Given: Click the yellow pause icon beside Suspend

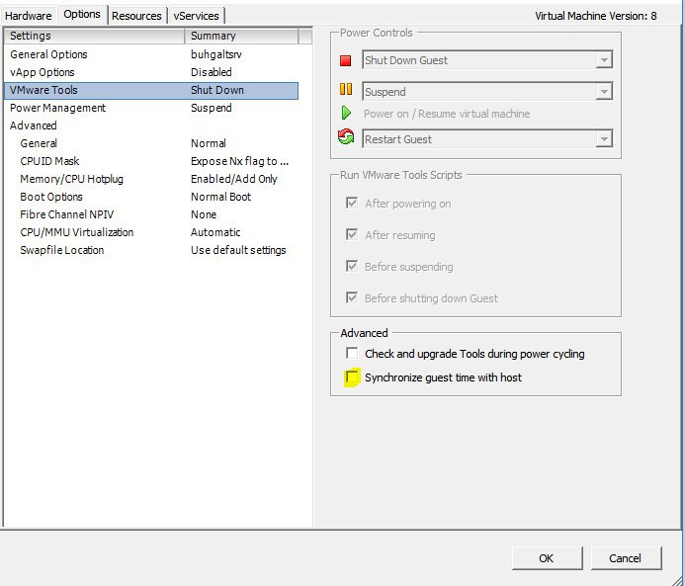Looking at the screenshot, I should click(x=346, y=89).
